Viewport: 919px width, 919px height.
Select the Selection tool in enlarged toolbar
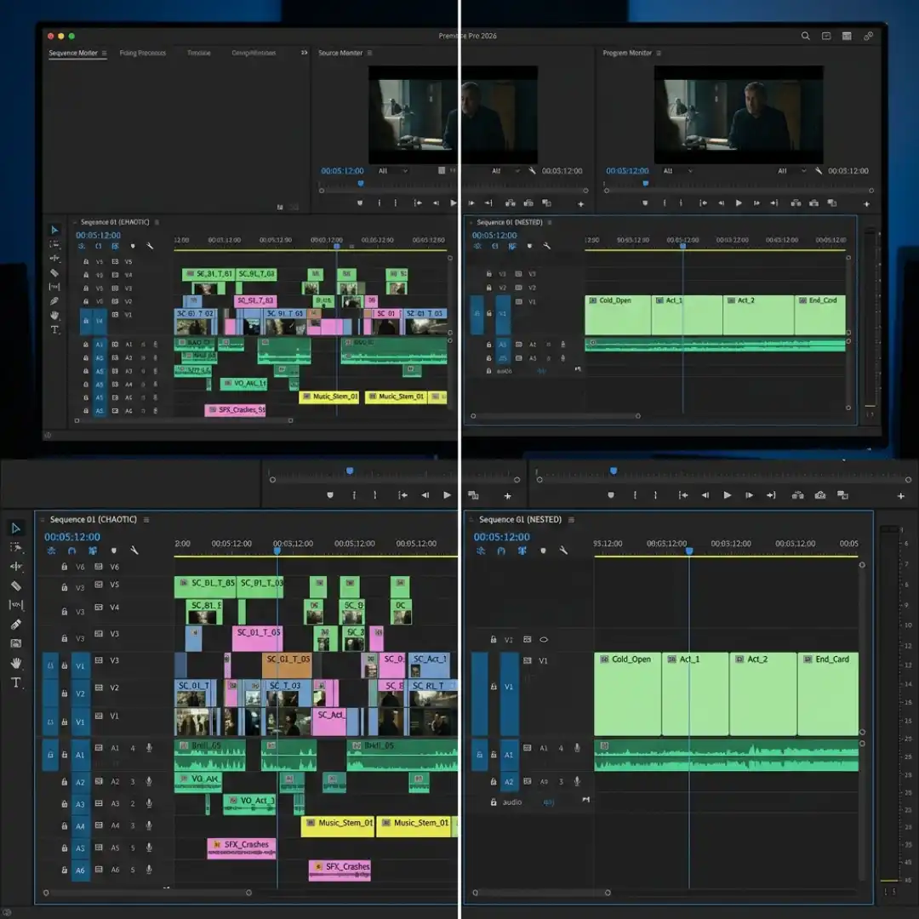click(16, 528)
